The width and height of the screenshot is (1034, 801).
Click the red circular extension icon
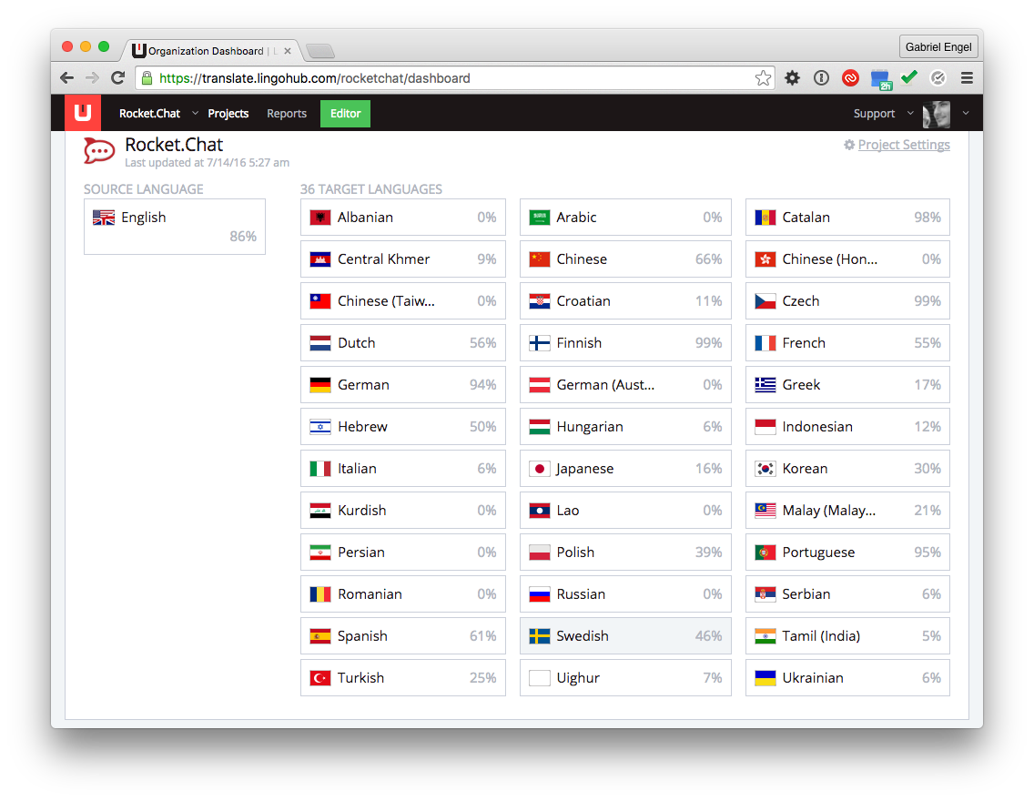pos(850,77)
